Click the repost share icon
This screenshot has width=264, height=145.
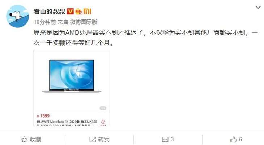pyautogui.click(x=93, y=139)
